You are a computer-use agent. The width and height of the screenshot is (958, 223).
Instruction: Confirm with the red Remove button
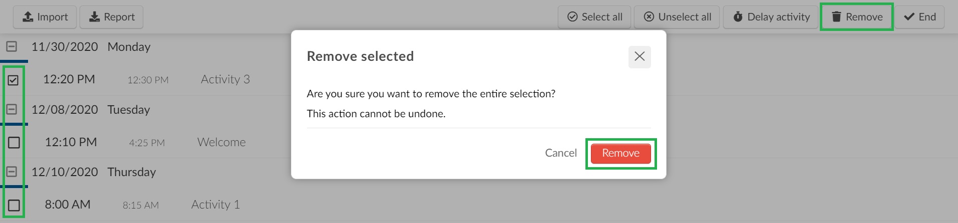(620, 153)
